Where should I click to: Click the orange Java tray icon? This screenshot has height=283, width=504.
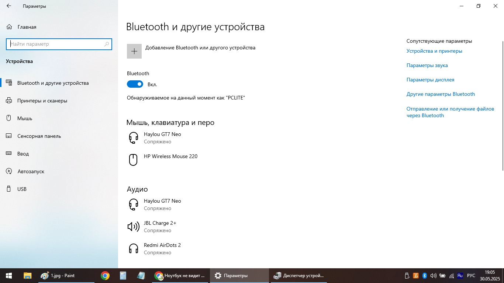(416, 276)
